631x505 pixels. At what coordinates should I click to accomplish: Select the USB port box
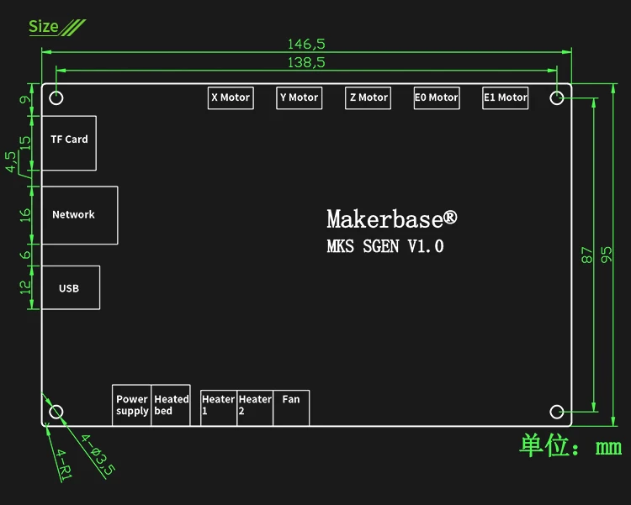click(71, 287)
